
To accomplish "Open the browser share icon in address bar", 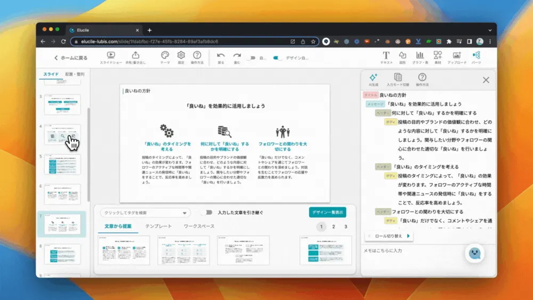I will (x=303, y=42).
